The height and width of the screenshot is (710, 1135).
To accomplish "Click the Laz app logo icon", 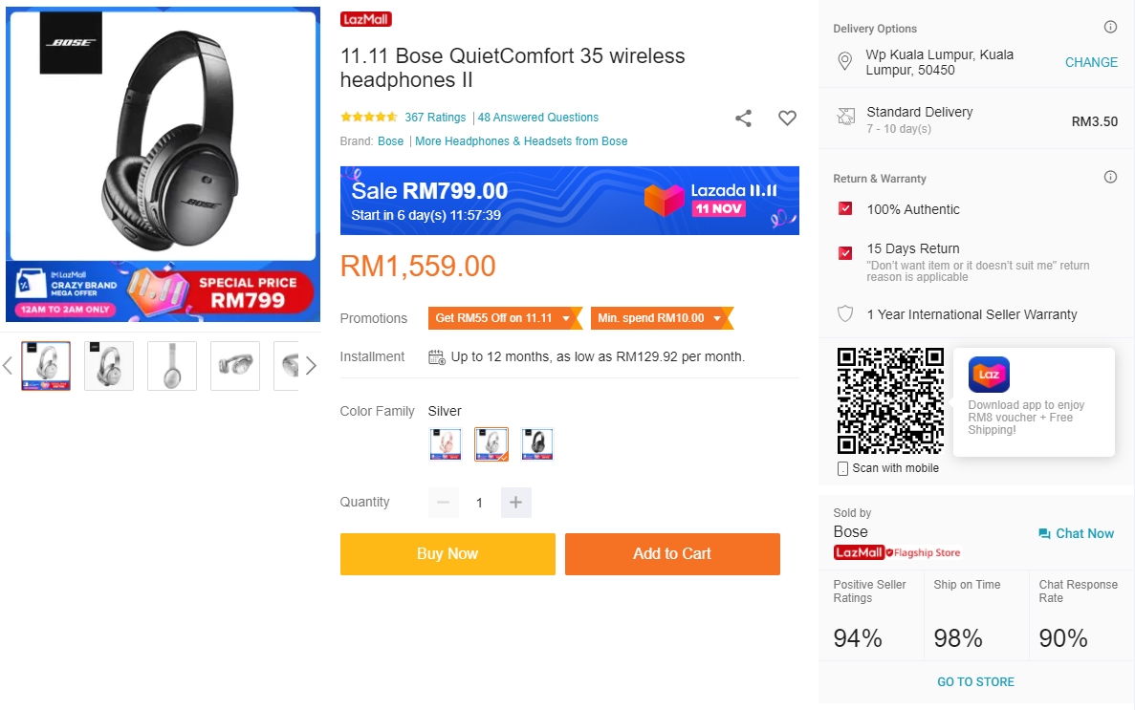I will (989, 375).
